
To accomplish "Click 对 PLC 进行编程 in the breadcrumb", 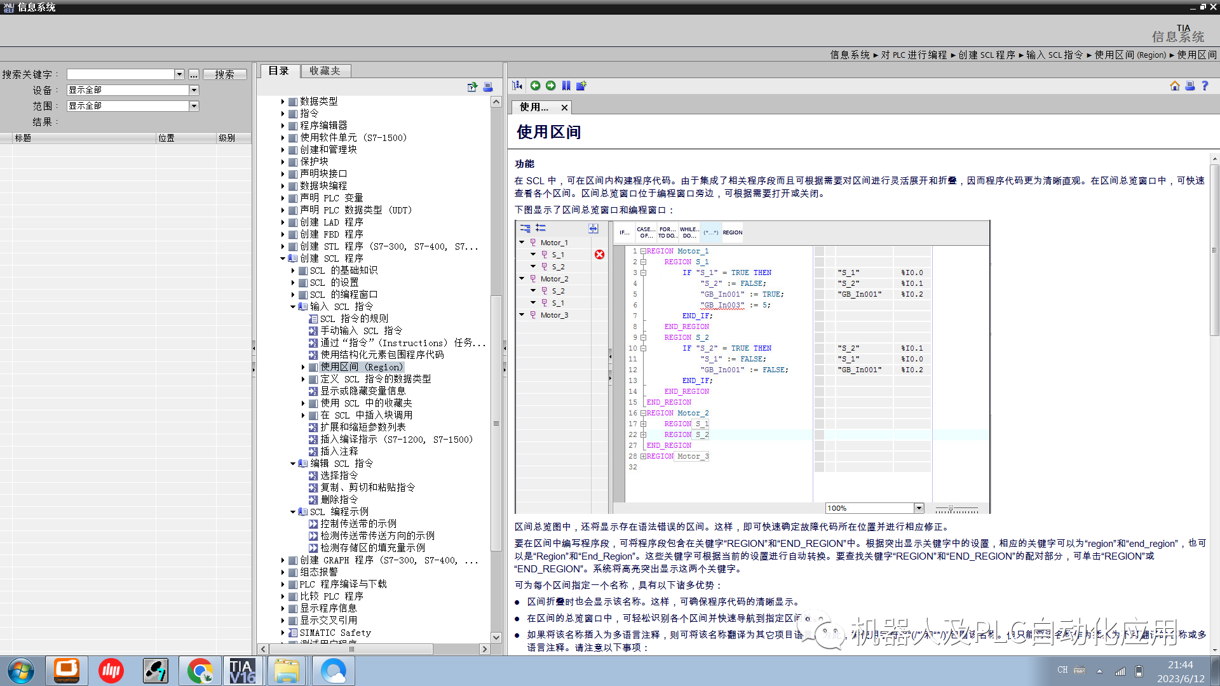I will coord(914,55).
